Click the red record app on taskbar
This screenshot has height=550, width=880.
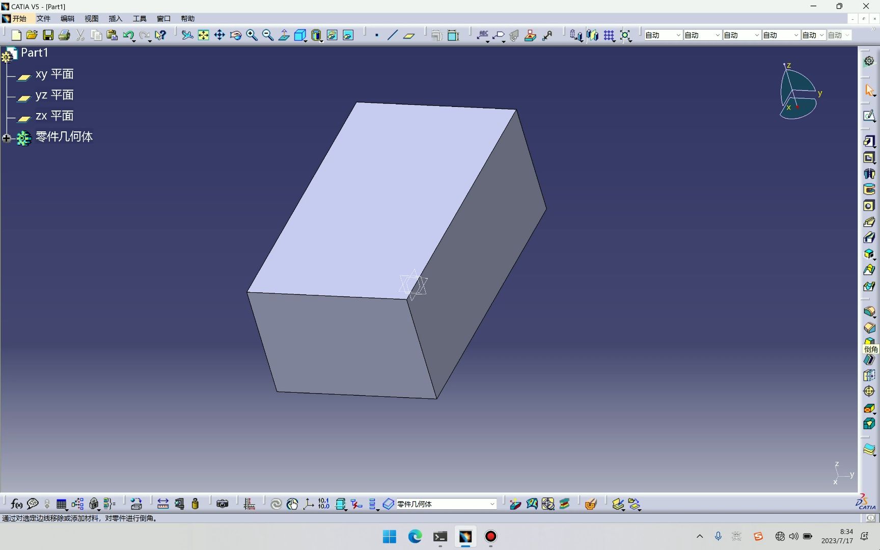click(x=490, y=536)
